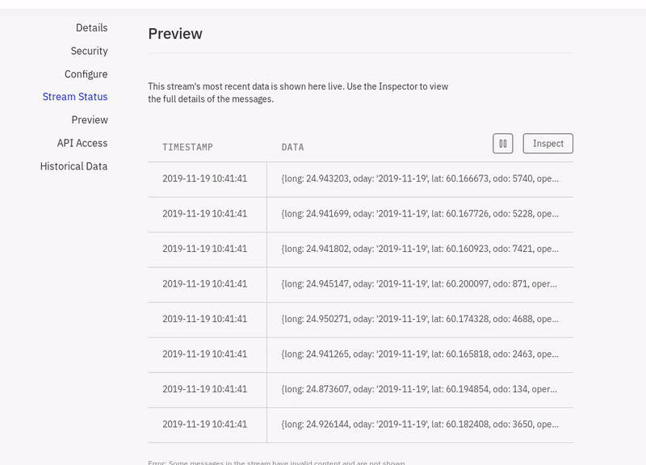This screenshot has height=465, width=646.
Task: Click timestamp of the lat: 60.182408 row
Action: pyautogui.click(x=205, y=424)
